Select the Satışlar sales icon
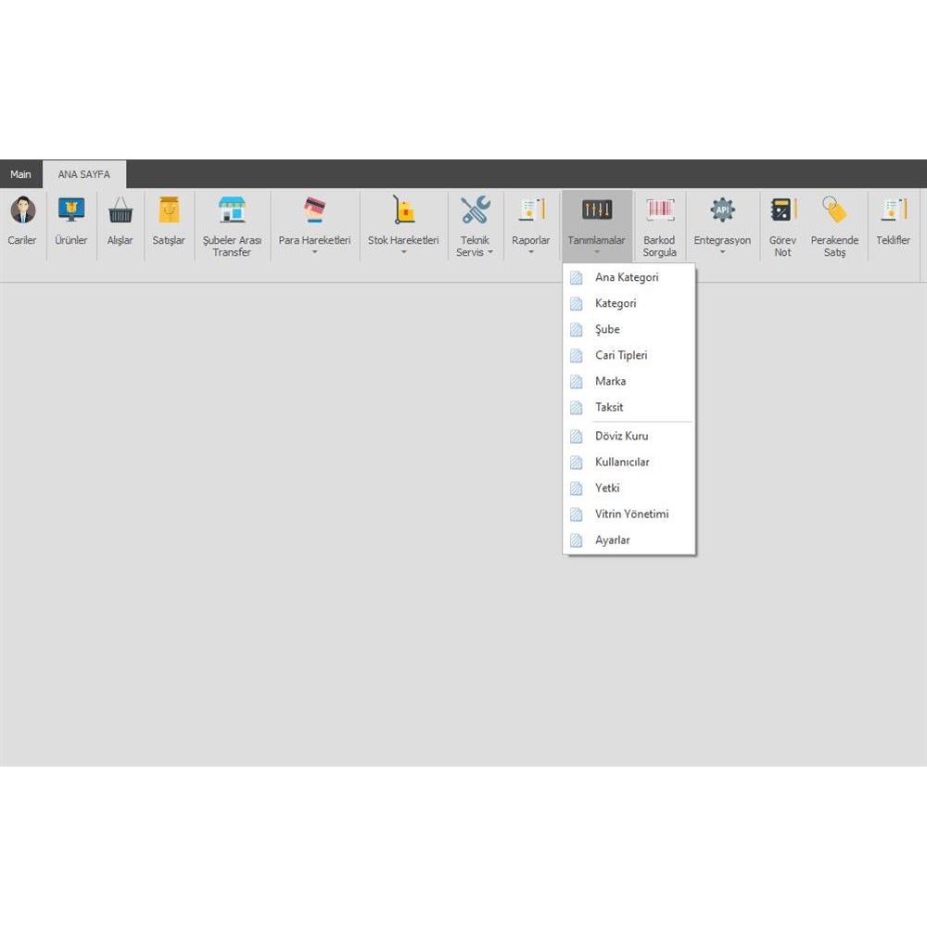This screenshot has width=927, height=927. point(169,211)
